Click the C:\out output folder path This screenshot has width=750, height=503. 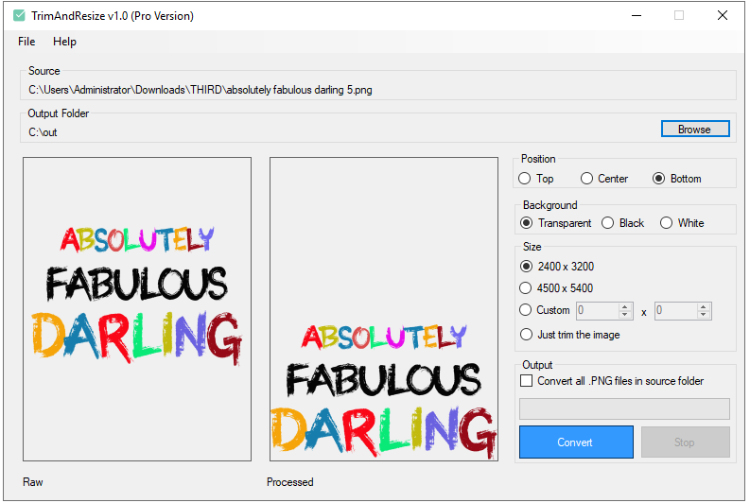coord(43,132)
